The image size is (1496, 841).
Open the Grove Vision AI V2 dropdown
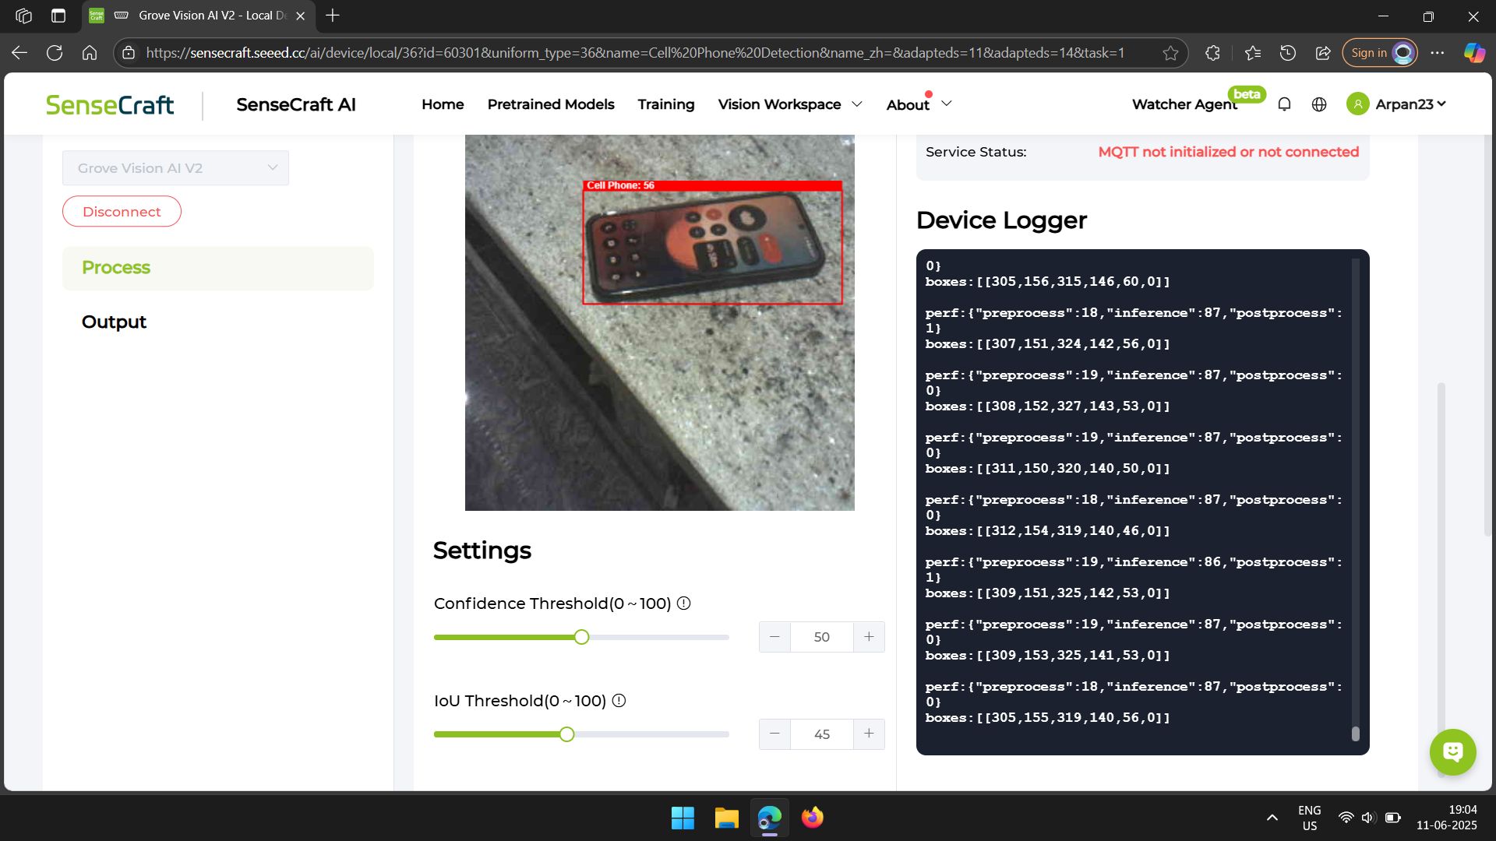coord(175,168)
